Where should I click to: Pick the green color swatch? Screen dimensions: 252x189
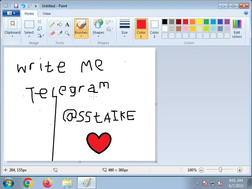(206, 22)
